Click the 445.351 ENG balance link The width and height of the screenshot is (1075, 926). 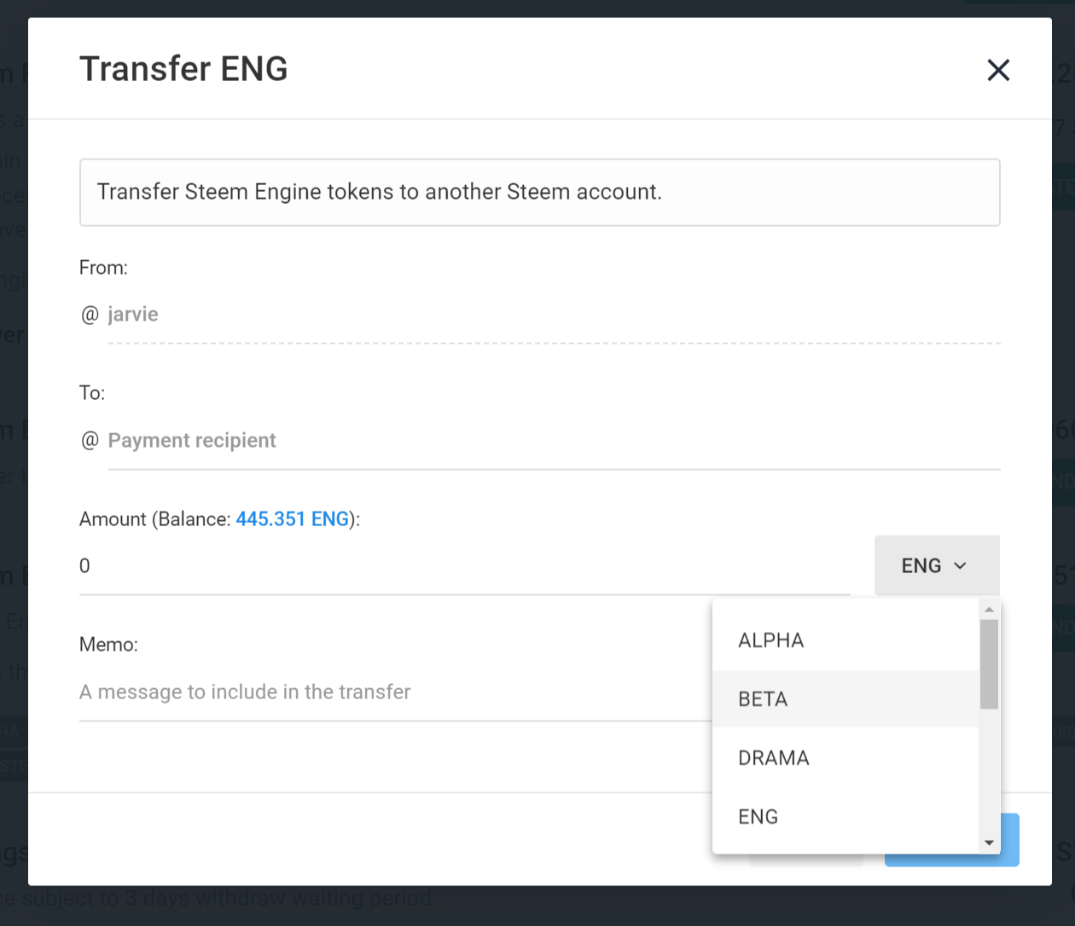pyautogui.click(x=292, y=519)
